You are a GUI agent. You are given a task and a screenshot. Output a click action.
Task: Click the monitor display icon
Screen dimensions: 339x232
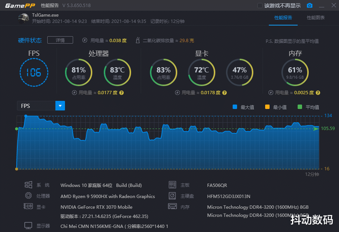[x=28, y=225]
